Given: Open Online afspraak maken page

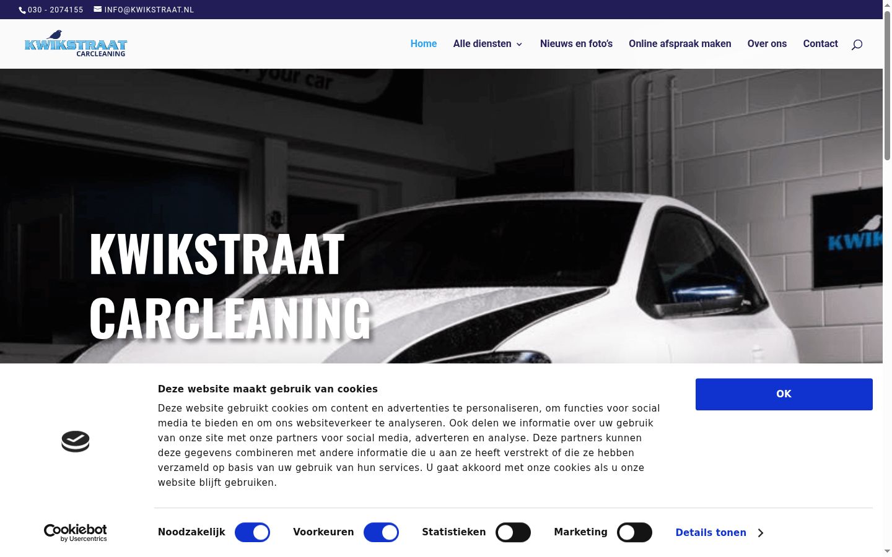Looking at the screenshot, I should coord(680,44).
